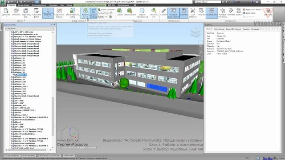Toggle the Quantification window
This screenshot has width=285, height=160.
(212, 13)
